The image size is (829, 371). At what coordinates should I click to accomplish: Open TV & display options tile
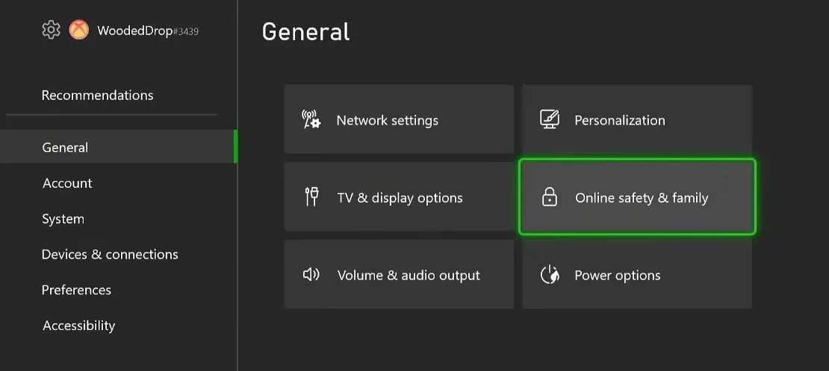[399, 197]
